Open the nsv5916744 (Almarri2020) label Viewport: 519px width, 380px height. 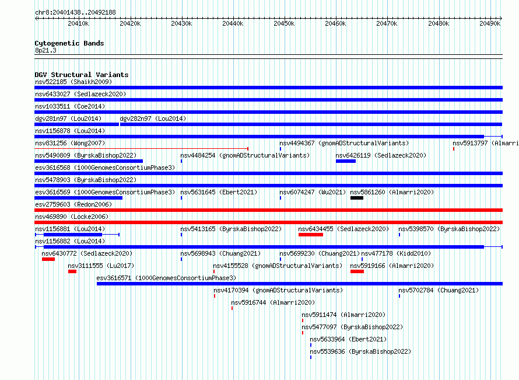273,302
